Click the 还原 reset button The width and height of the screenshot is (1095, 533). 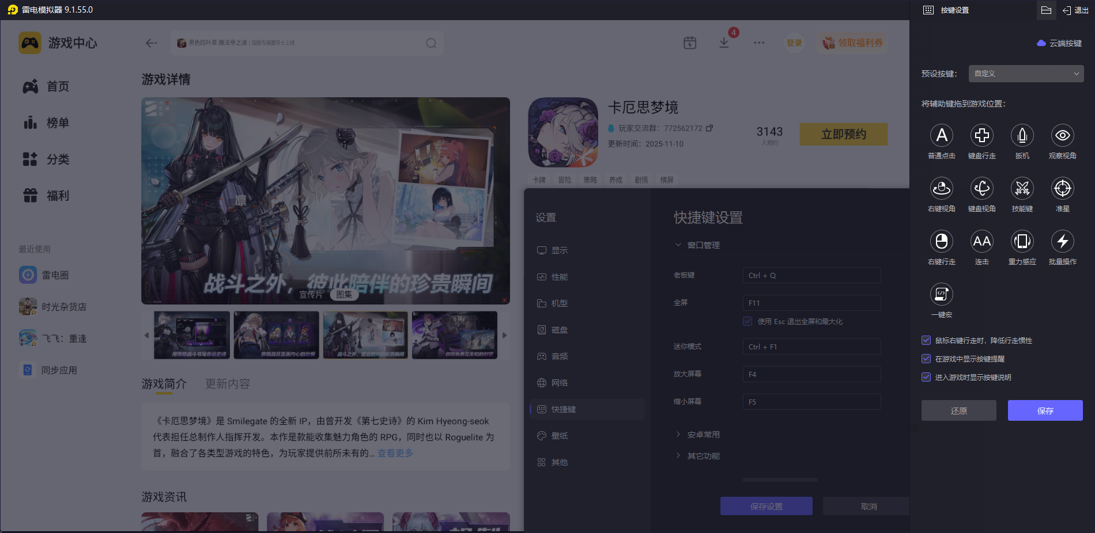point(959,410)
